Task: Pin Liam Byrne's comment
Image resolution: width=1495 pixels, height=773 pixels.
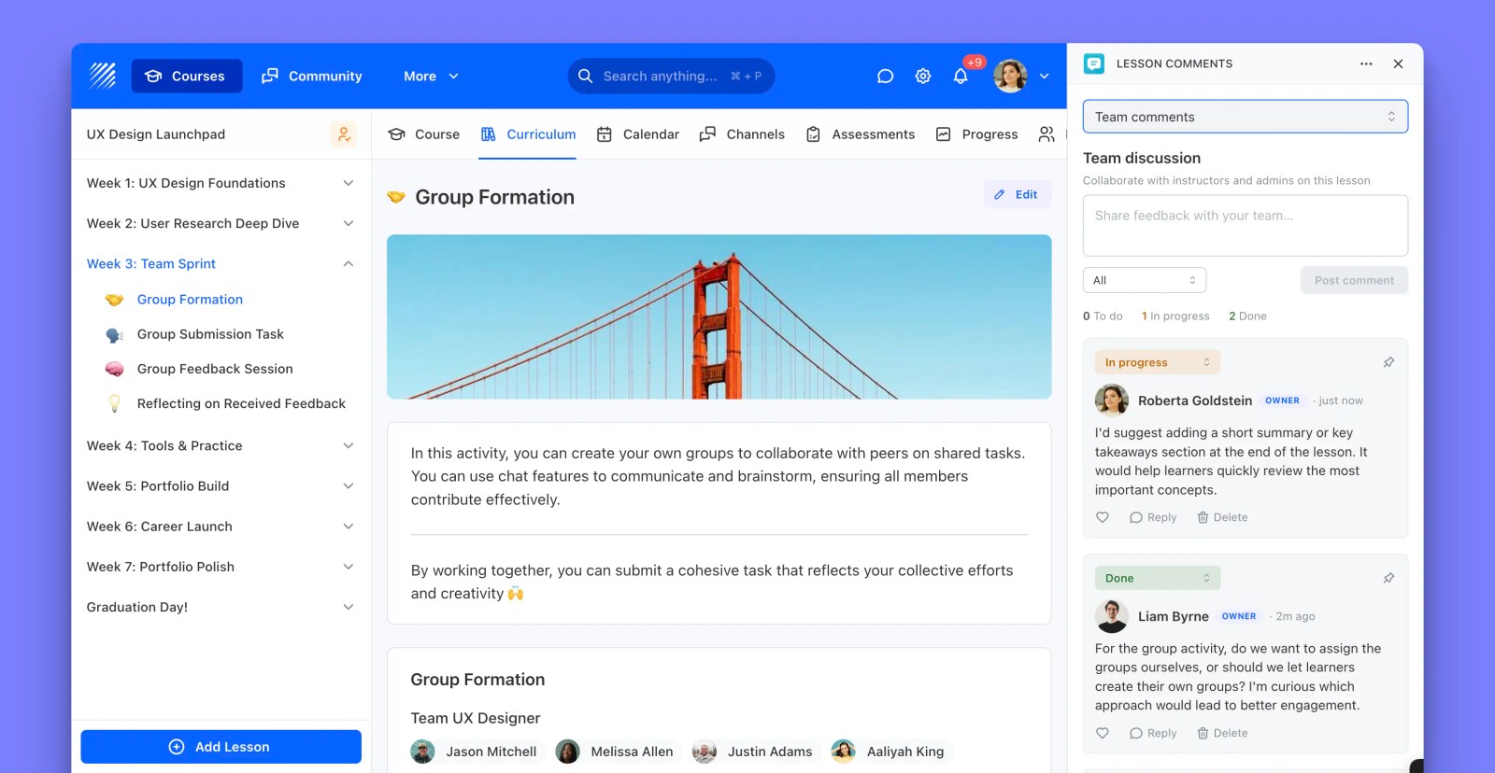Action: pos(1388,578)
